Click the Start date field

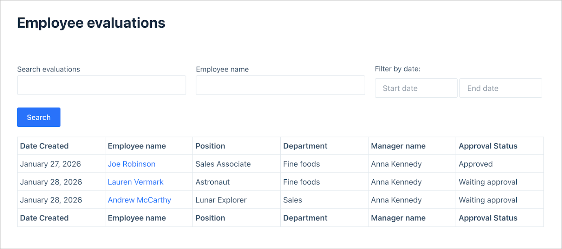click(416, 88)
